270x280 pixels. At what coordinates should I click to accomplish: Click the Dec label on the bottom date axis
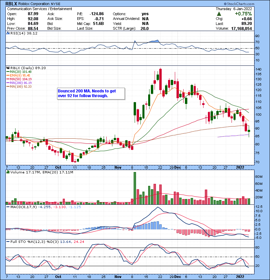click(178, 277)
